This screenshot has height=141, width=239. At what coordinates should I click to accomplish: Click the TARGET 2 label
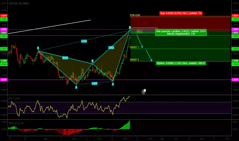point(134,59)
